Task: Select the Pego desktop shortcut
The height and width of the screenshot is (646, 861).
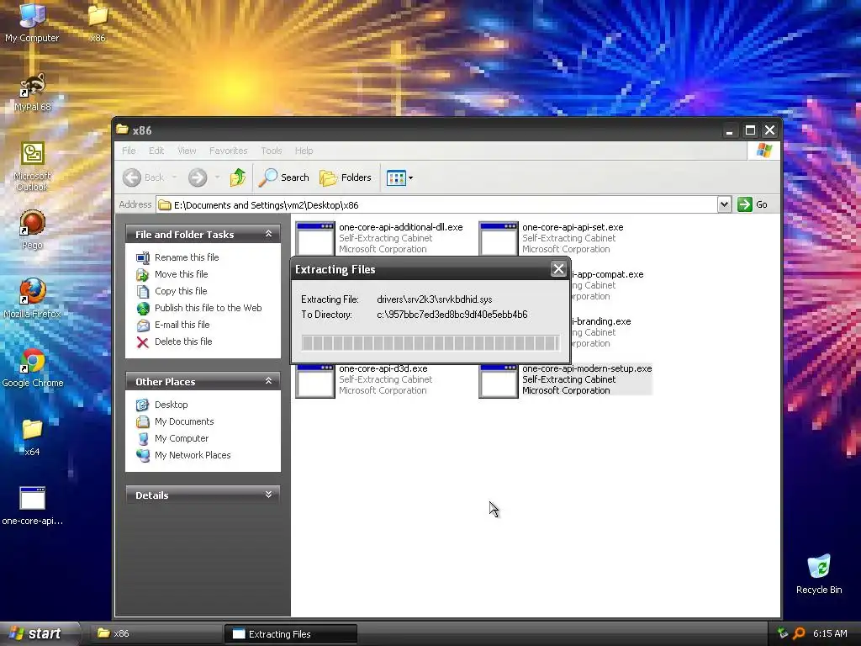Action: click(x=33, y=230)
